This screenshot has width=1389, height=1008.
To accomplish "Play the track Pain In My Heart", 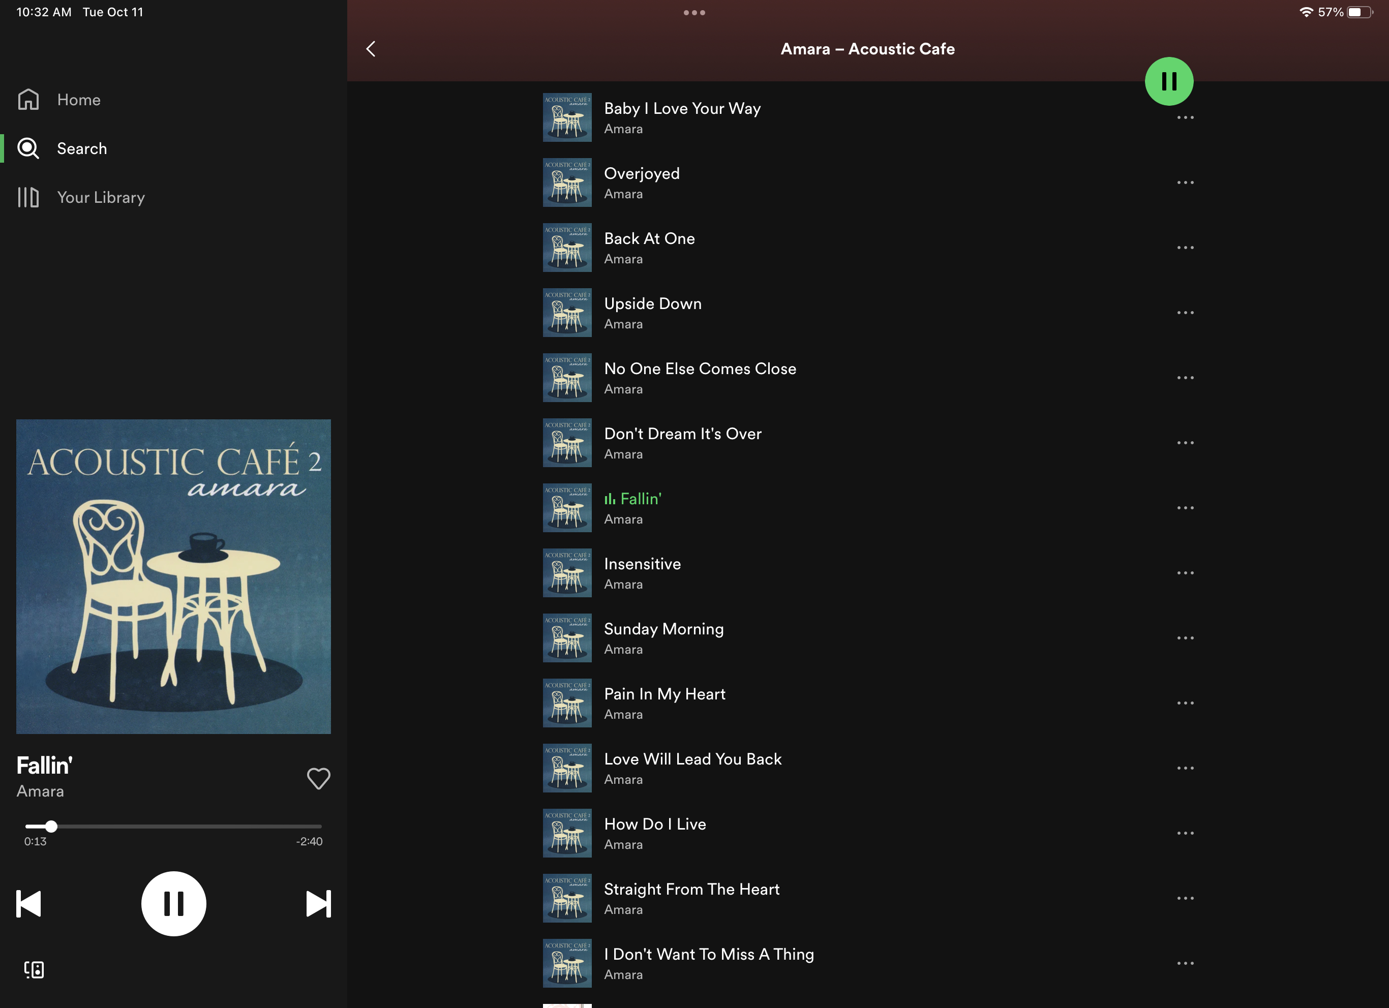I will point(868,703).
